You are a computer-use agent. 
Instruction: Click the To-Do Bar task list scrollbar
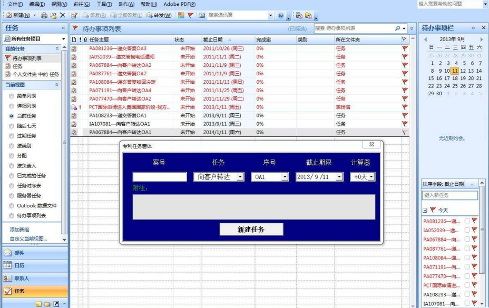482,243
